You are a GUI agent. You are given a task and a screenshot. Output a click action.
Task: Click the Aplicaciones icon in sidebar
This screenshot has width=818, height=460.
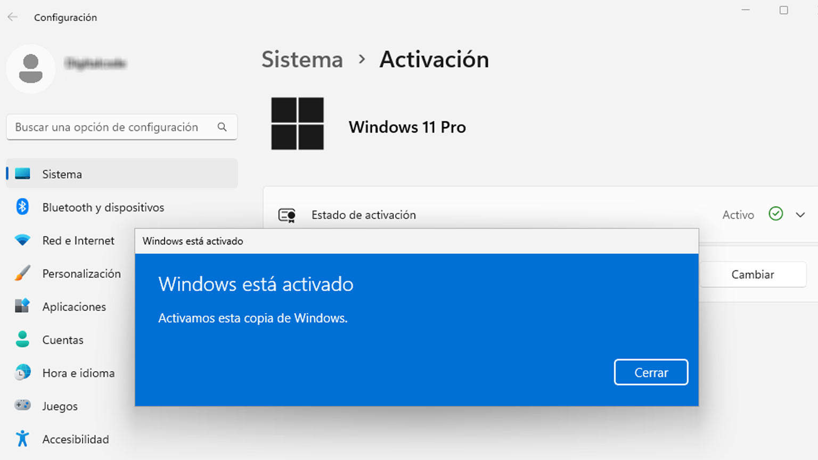(x=22, y=306)
